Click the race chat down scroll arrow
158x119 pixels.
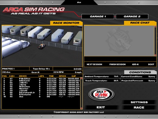pos(155,55)
